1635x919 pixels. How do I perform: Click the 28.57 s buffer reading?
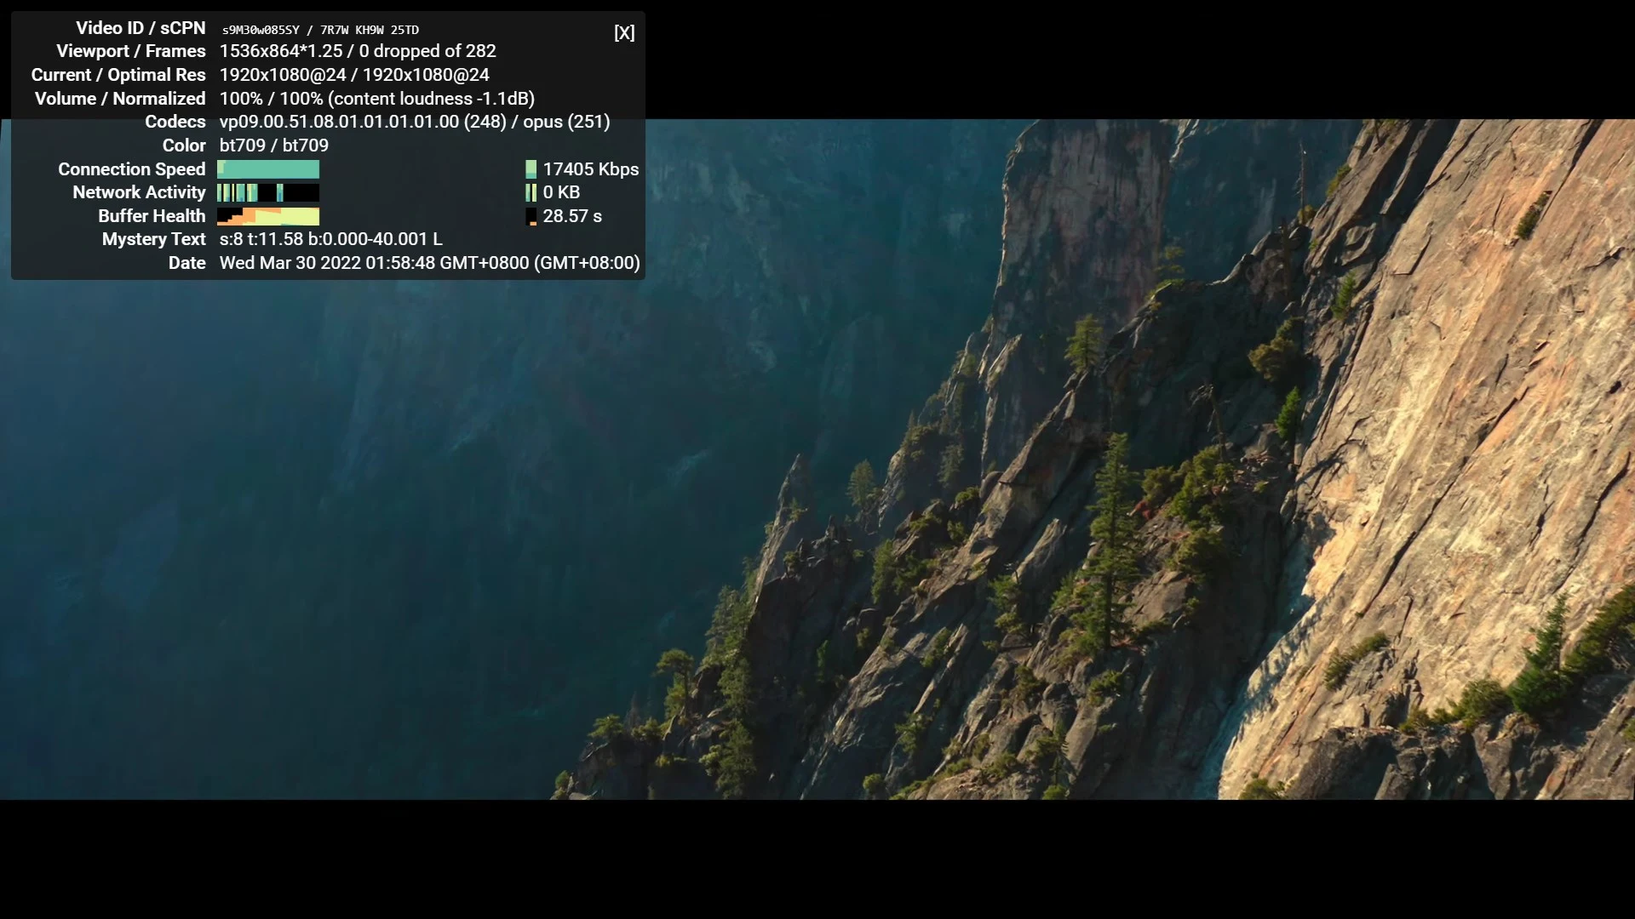pos(571,216)
